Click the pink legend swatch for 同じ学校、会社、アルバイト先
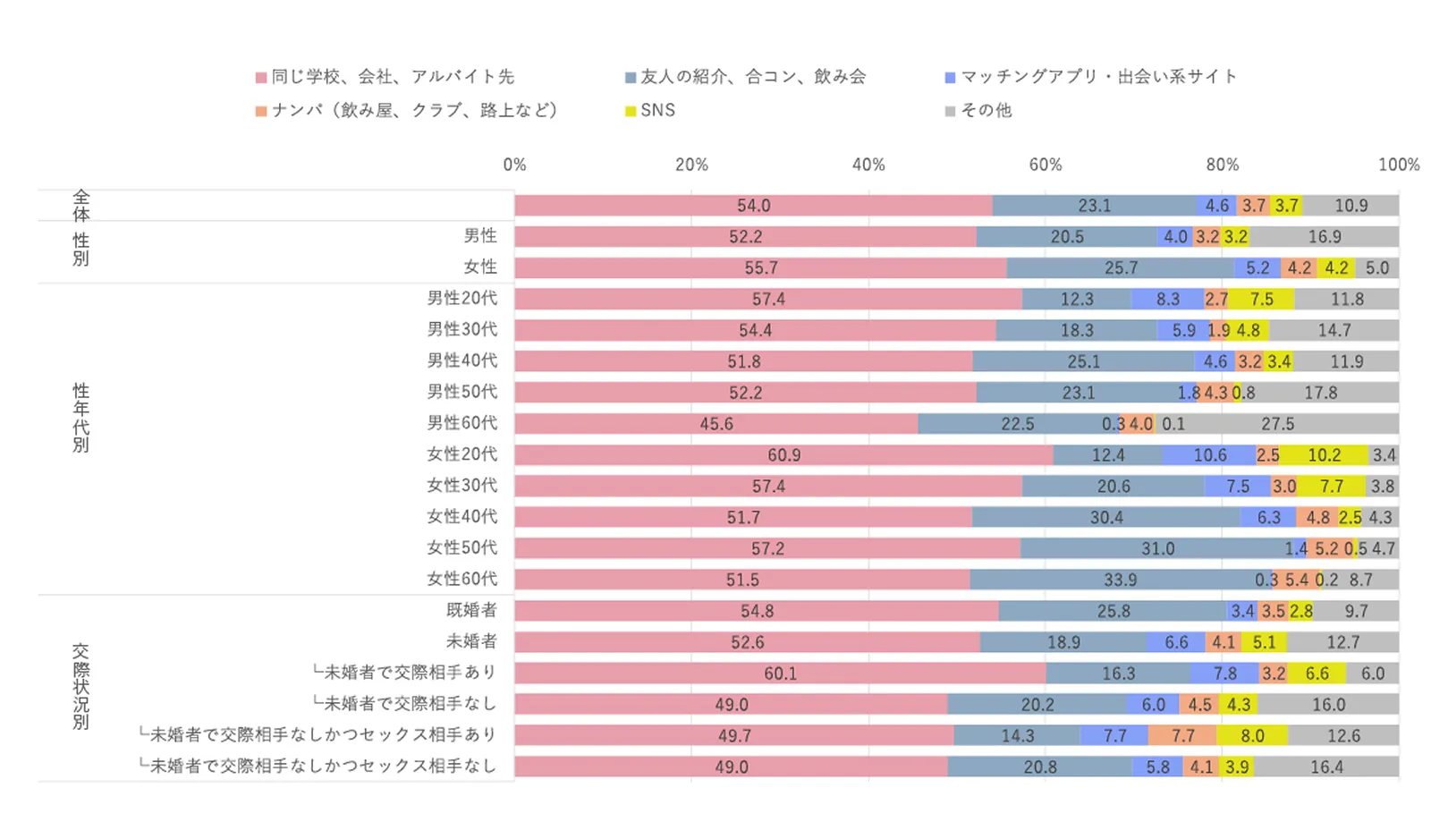This screenshot has height=839, width=1431. (261, 78)
